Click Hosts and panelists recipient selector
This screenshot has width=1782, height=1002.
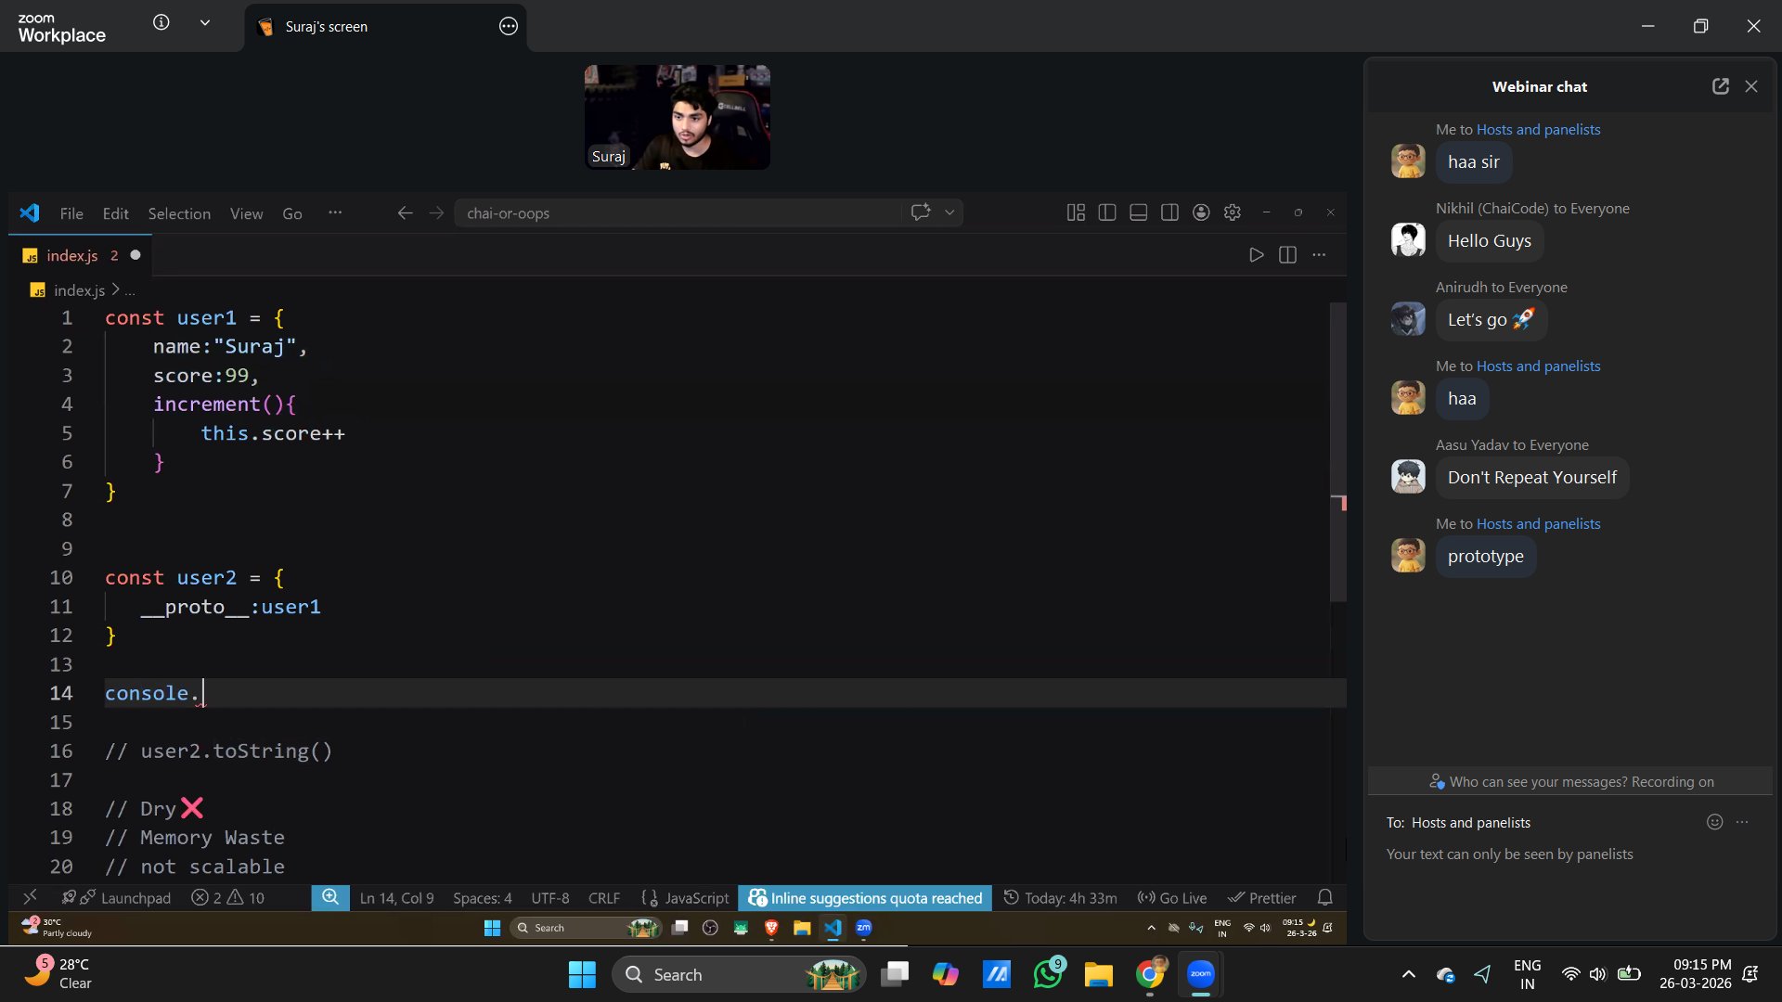pyautogui.click(x=1470, y=823)
